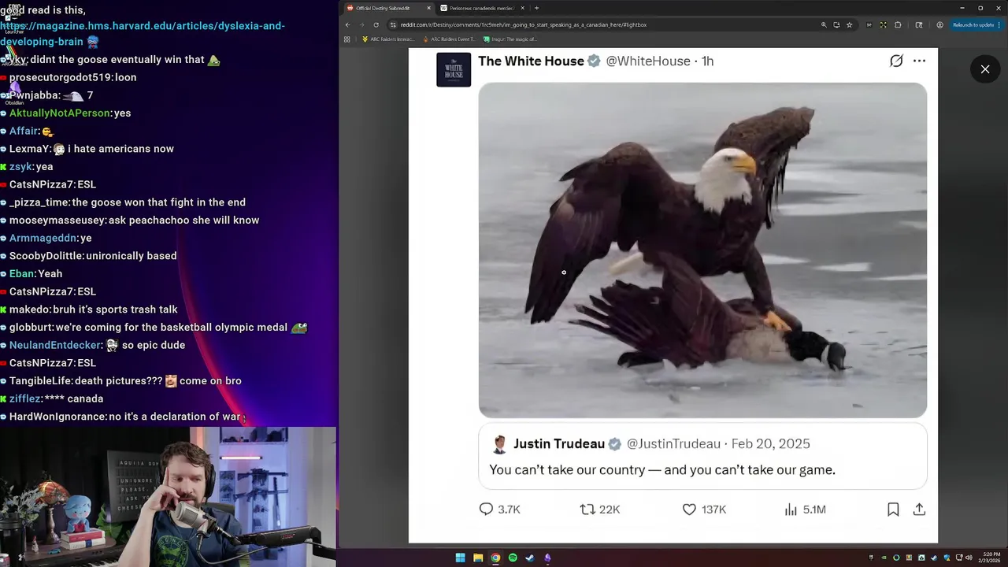Bookmark the White House tweet

coord(893,510)
